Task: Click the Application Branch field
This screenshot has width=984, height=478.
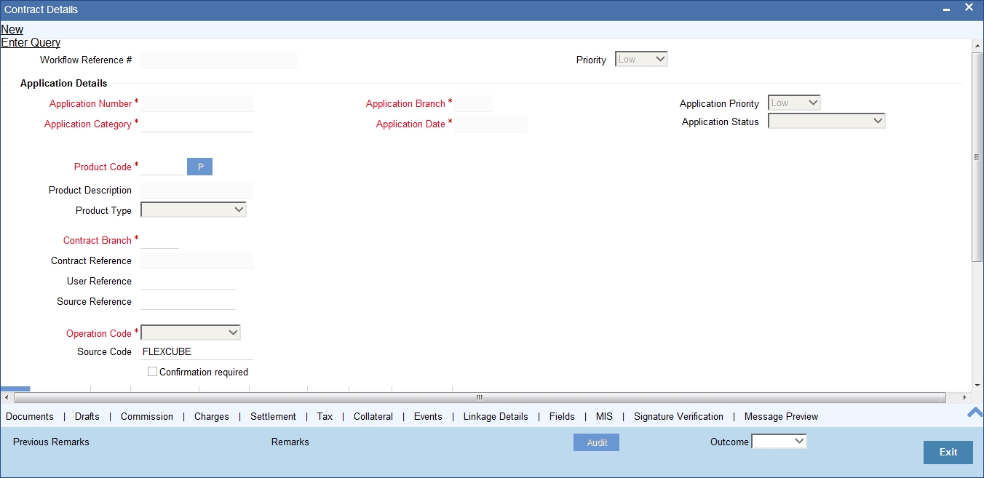Action: (473, 103)
